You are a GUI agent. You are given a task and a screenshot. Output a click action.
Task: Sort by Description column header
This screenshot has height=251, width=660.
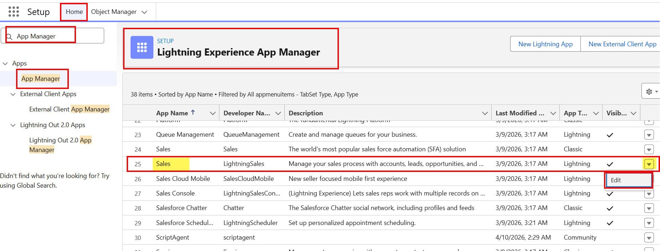(306, 113)
